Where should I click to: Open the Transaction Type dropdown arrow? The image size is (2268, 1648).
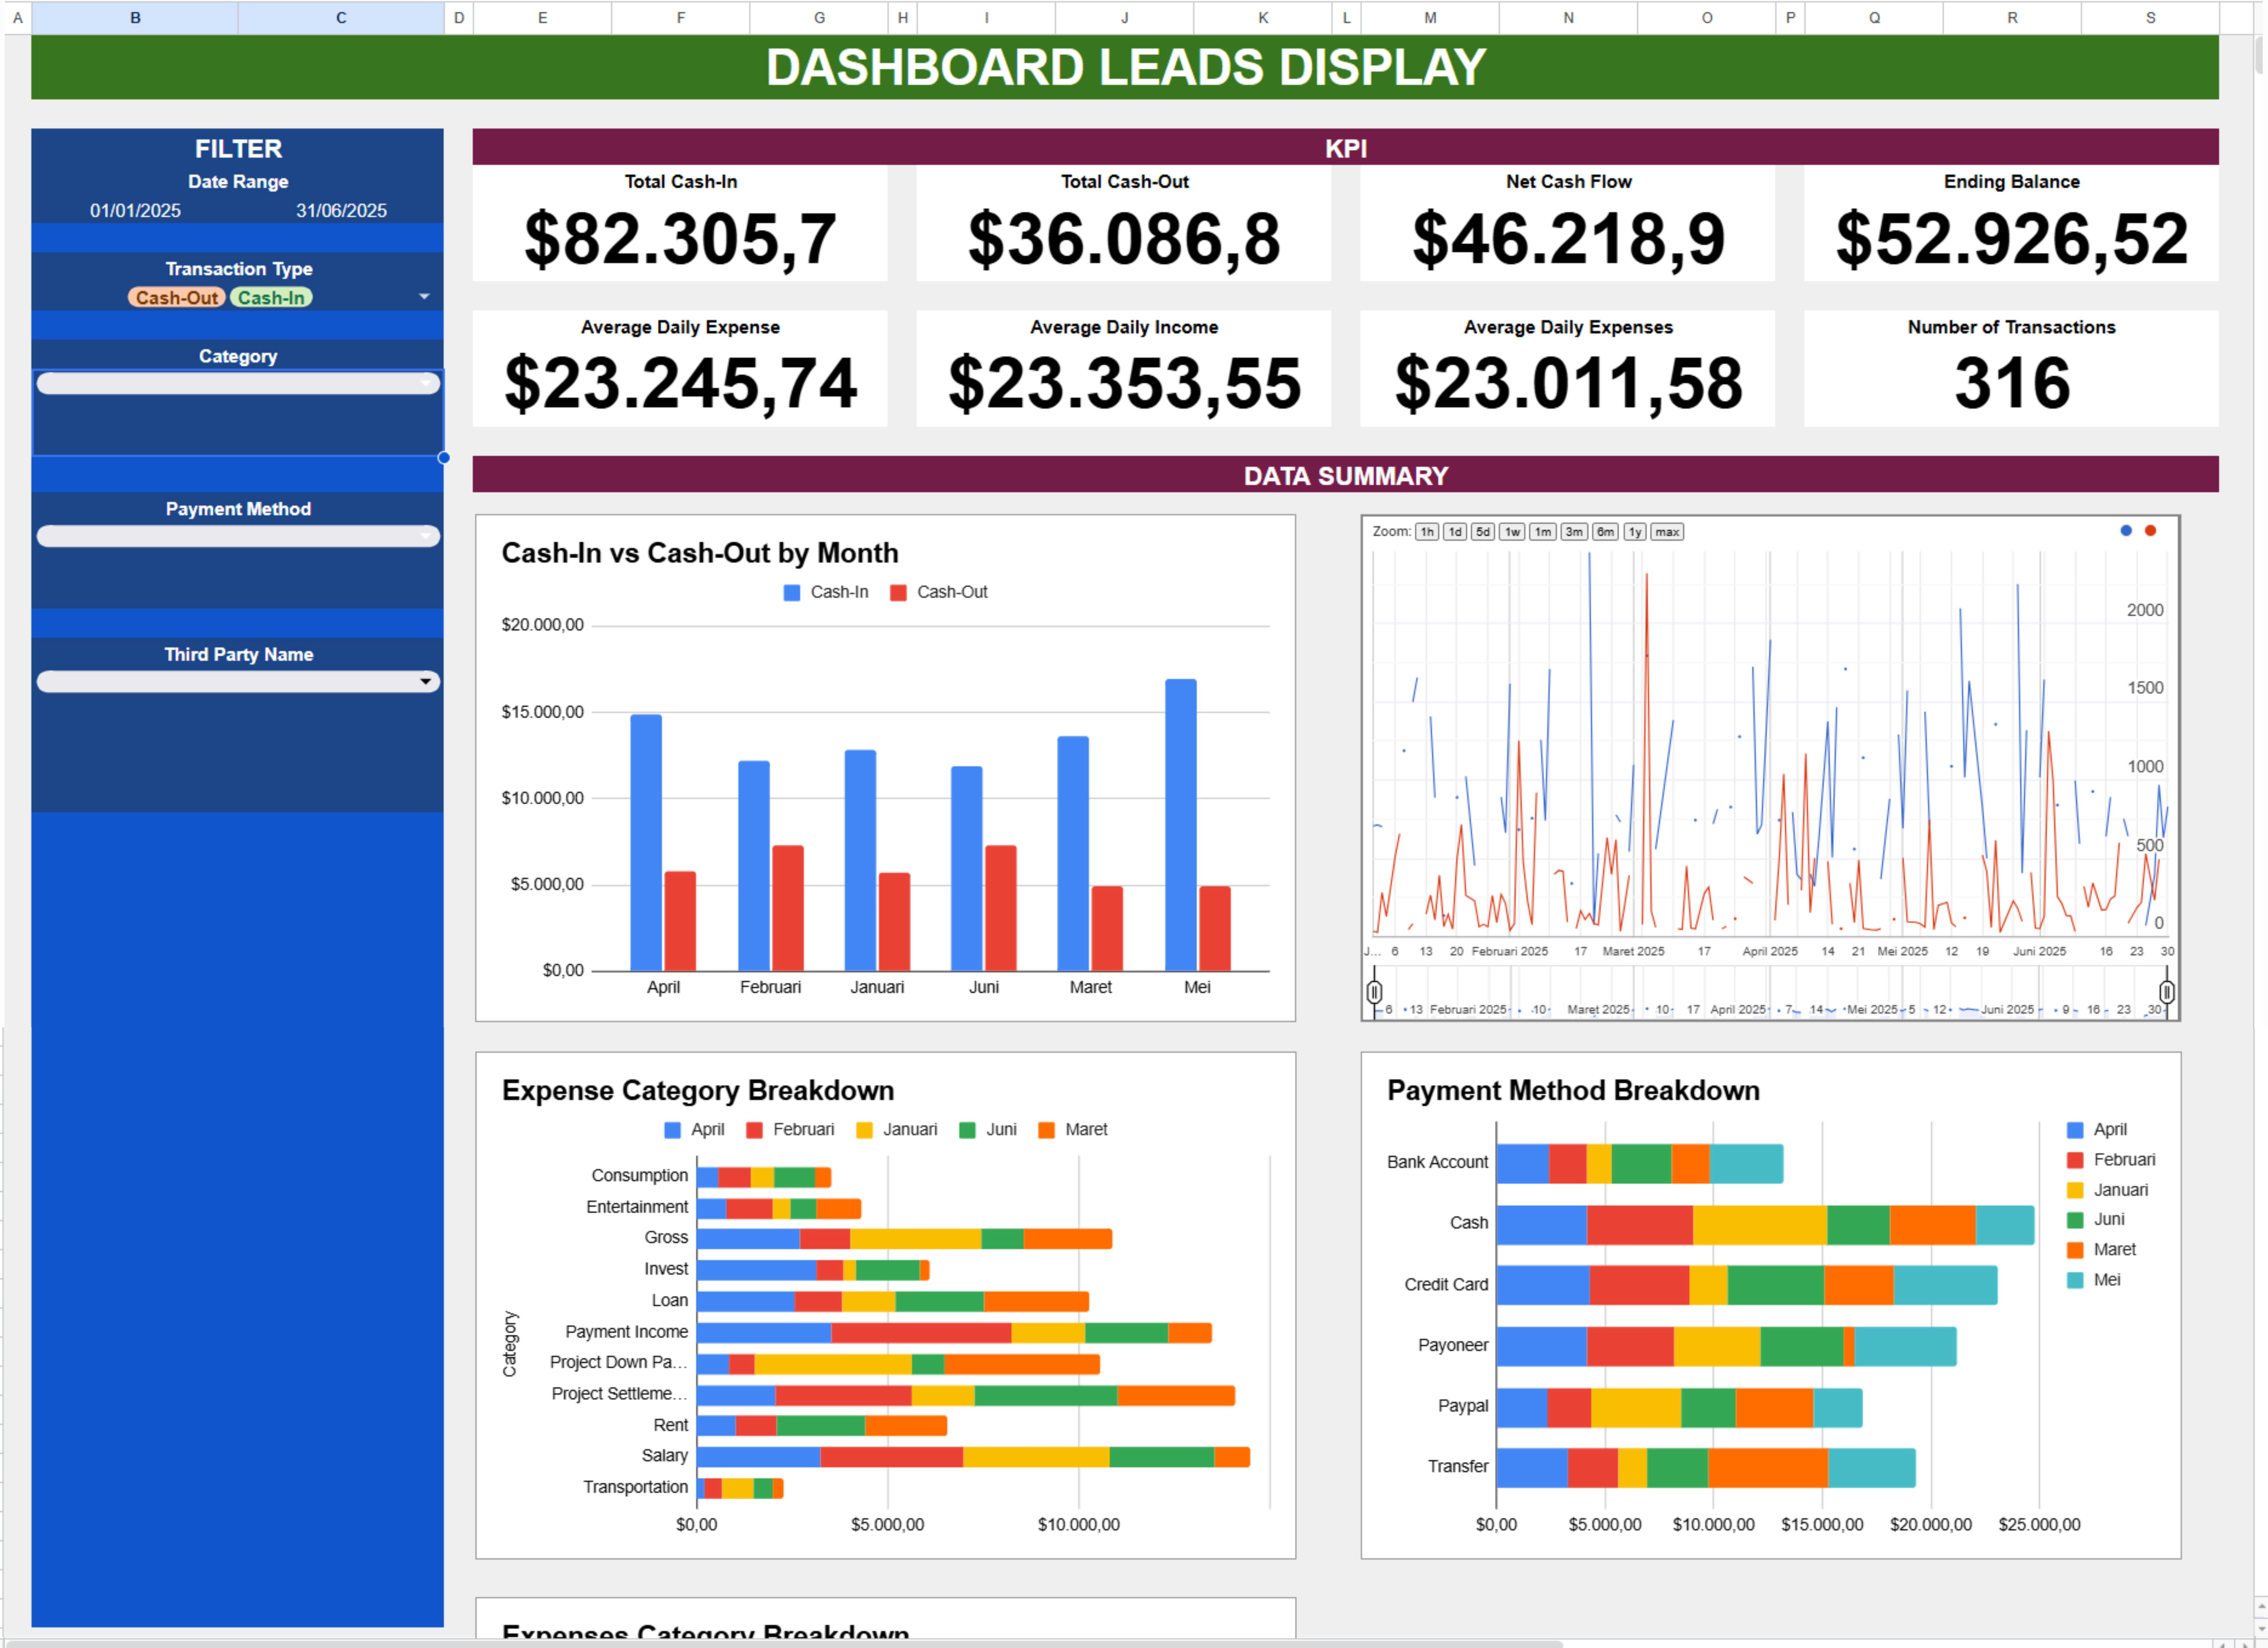pyautogui.click(x=424, y=297)
